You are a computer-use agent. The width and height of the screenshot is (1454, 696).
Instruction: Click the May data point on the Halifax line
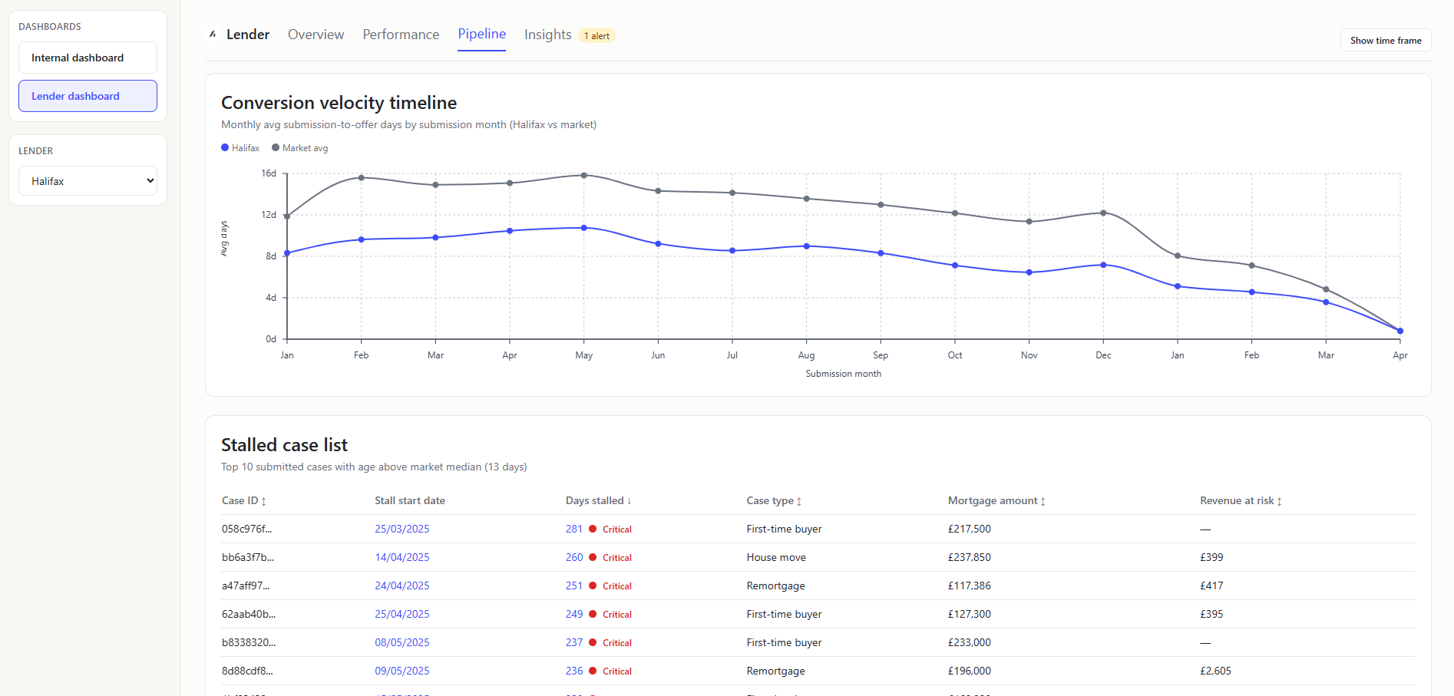pos(583,228)
